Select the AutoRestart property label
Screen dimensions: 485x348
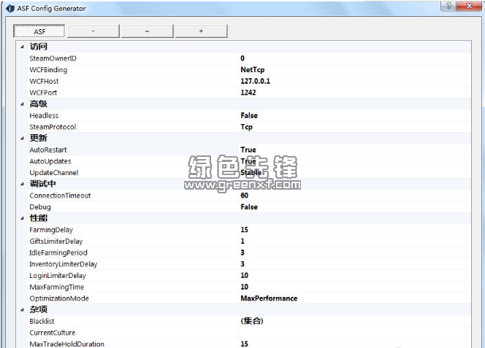pos(48,150)
